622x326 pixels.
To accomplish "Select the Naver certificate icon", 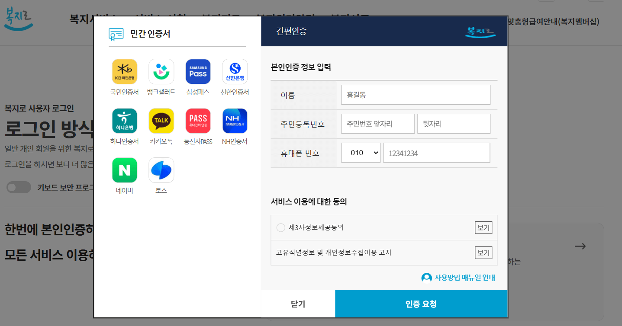I will click(x=124, y=169).
